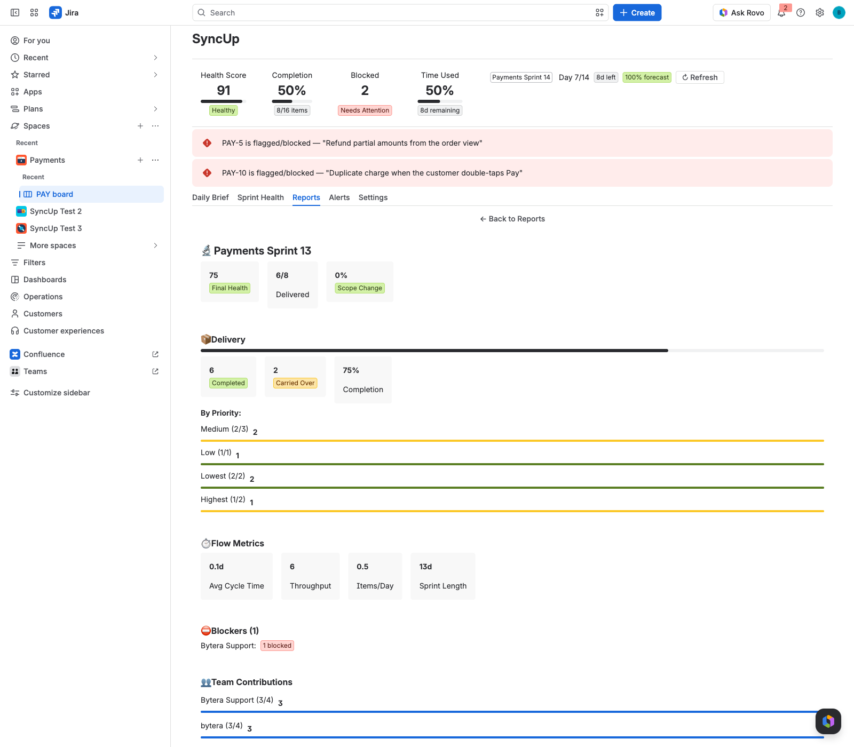Image resolution: width=854 pixels, height=747 pixels.
Task: Open the app switcher grid icon
Action: [x=34, y=13]
